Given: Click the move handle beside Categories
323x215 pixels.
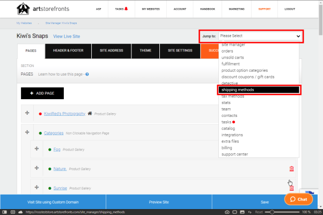Looking at the screenshot, I should 26,132.
